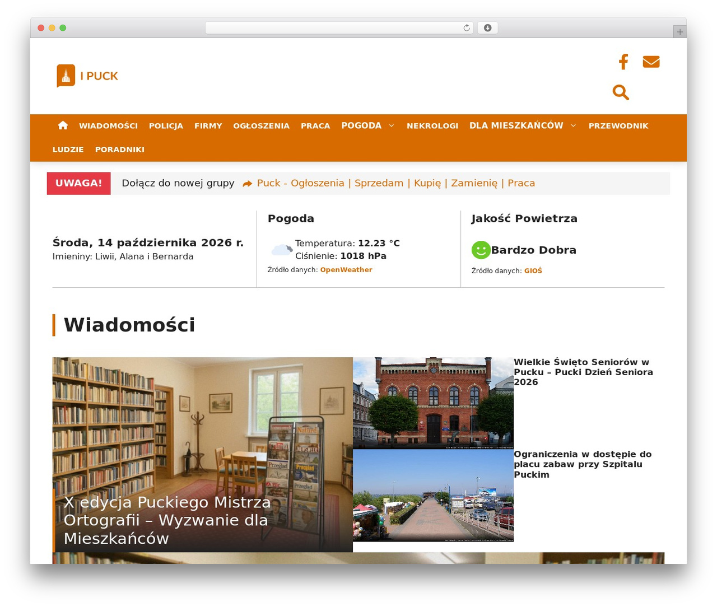This screenshot has width=717, height=607.
Task: Click the I PUCK logo
Action: tap(87, 76)
